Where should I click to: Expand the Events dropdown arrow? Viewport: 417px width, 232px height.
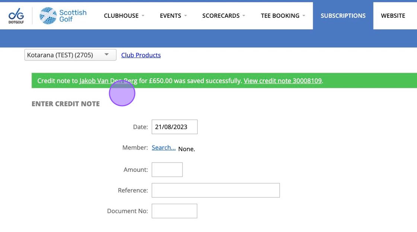(x=185, y=16)
